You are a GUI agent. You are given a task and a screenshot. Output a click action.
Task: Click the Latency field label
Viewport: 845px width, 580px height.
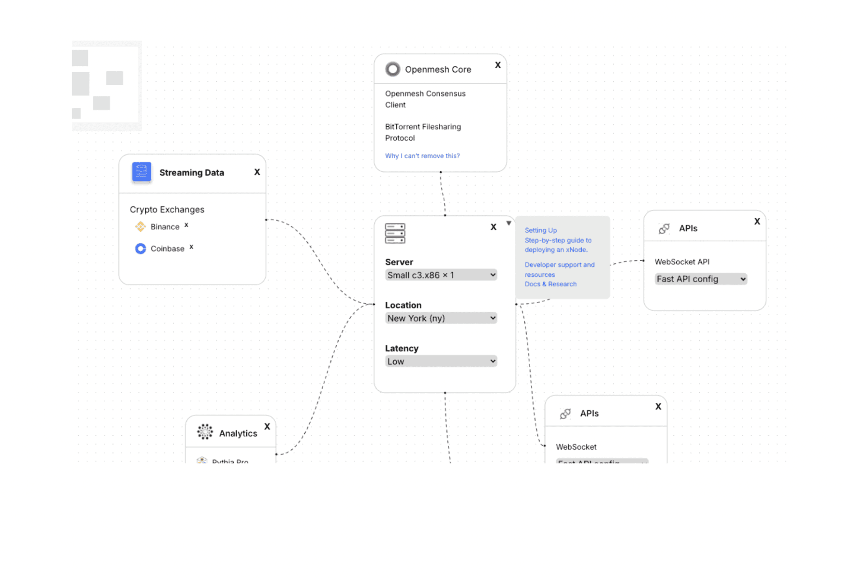[x=401, y=348]
